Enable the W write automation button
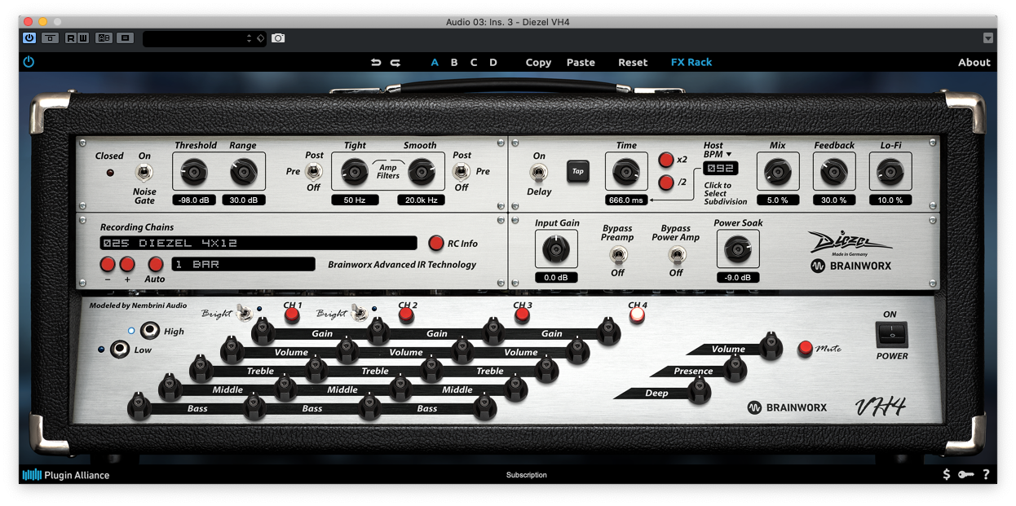Screen dimensions: 1016x506 point(83,38)
